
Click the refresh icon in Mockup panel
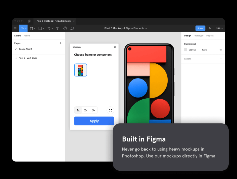(110, 110)
